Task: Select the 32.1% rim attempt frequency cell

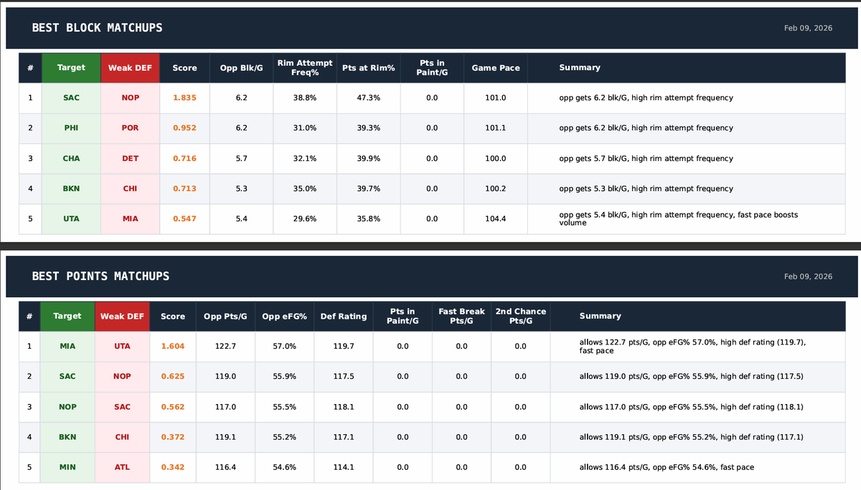Action: pos(305,158)
